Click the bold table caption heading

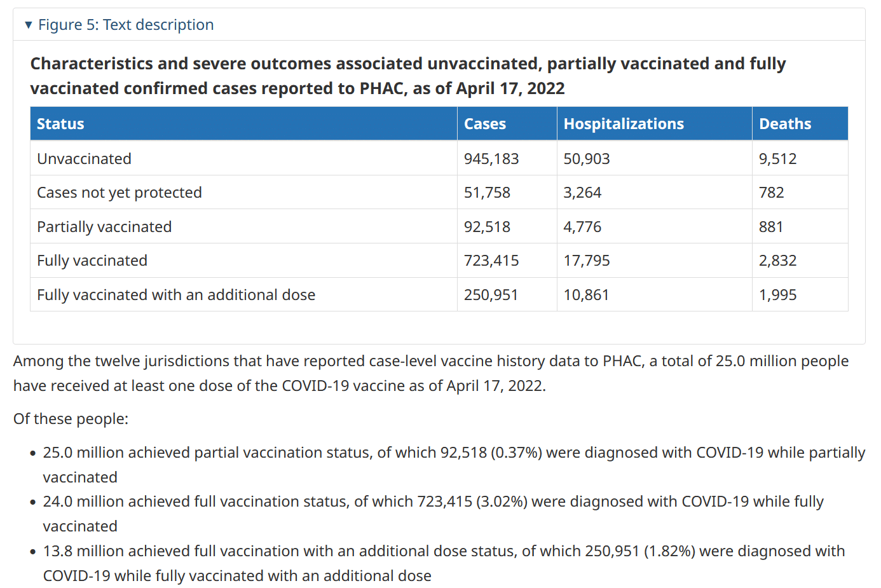coord(408,76)
